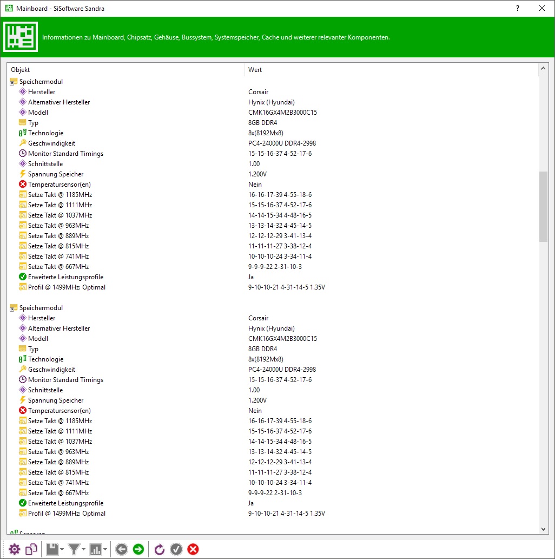Select lower Geschwindigkeit row label

coord(52,370)
